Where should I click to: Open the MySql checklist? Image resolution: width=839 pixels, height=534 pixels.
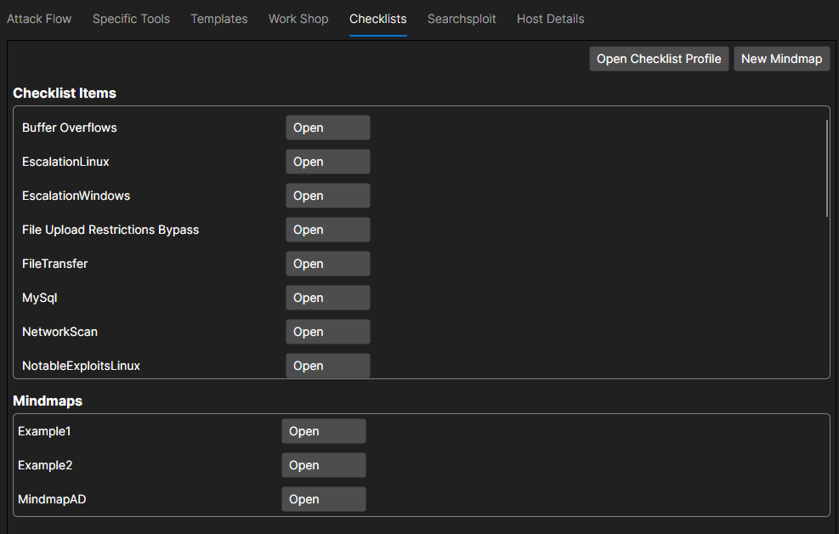pyautogui.click(x=327, y=298)
